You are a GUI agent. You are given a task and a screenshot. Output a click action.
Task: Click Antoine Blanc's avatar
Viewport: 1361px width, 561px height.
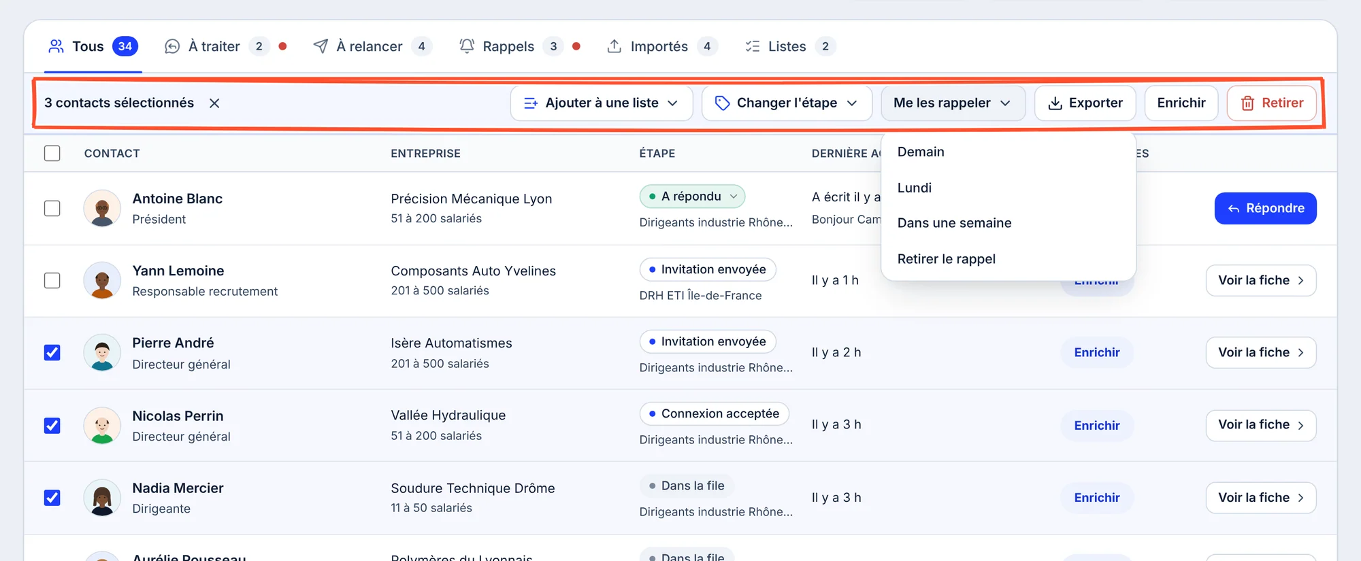pyautogui.click(x=102, y=208)
